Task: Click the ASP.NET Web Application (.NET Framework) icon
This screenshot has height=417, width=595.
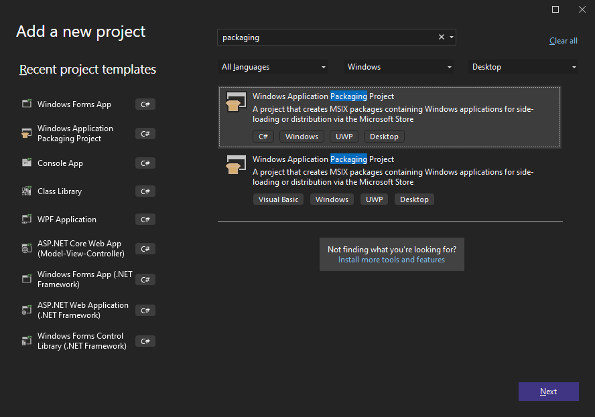Action: (x=27, y=310)
